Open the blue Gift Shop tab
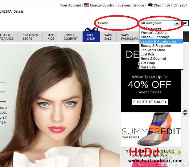 (x=91, y=37)
